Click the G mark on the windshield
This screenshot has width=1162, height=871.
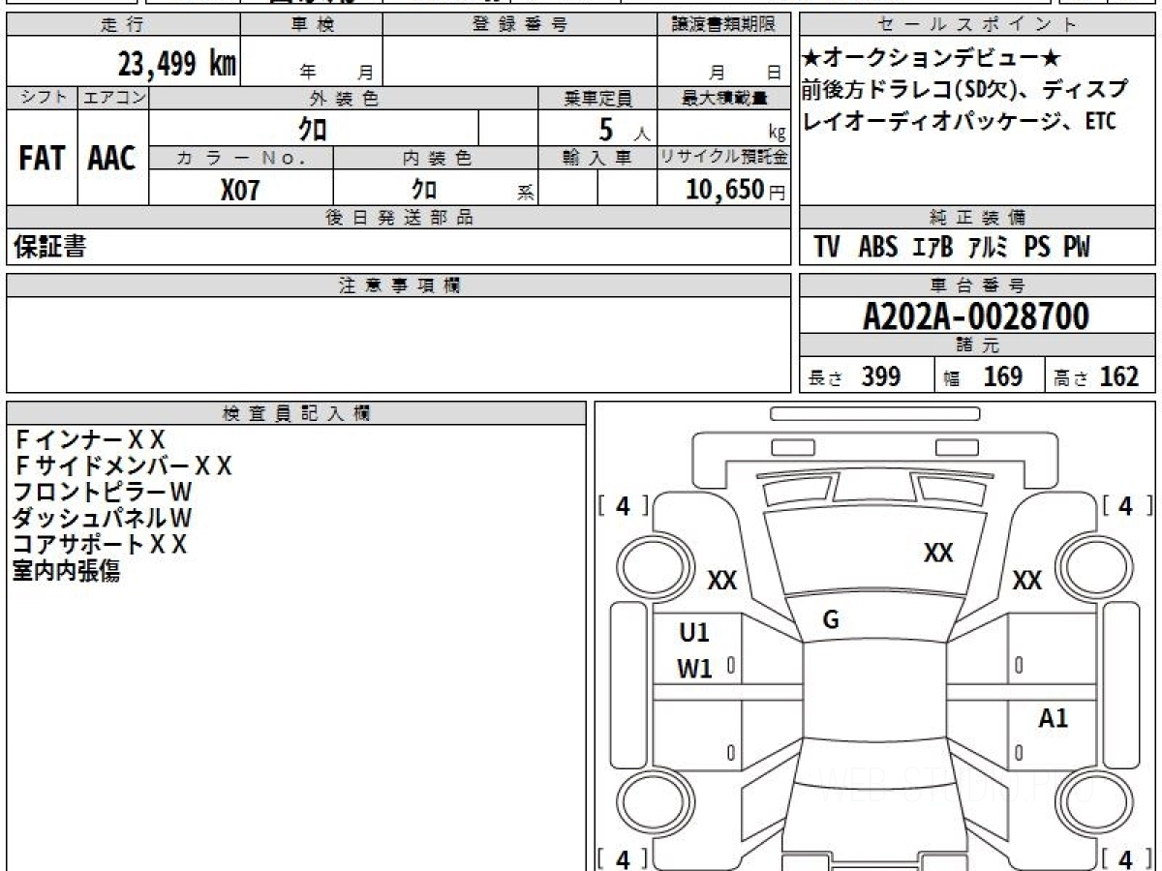click(x=830, y=621)
